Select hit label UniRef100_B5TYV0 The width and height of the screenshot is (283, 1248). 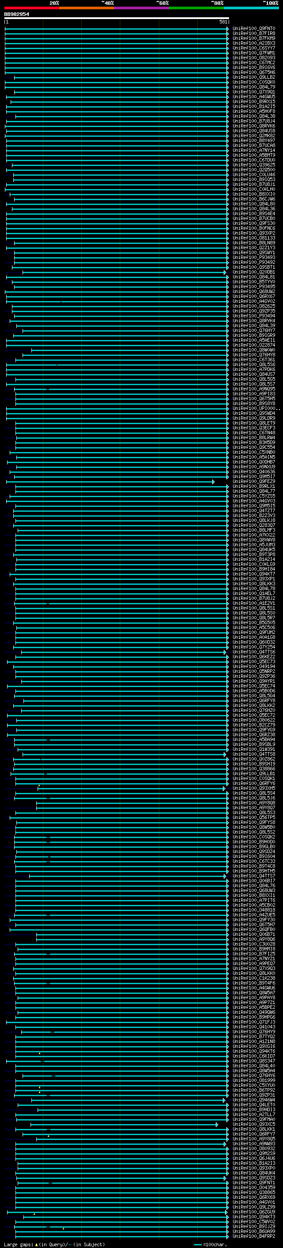tap(254, 282)
